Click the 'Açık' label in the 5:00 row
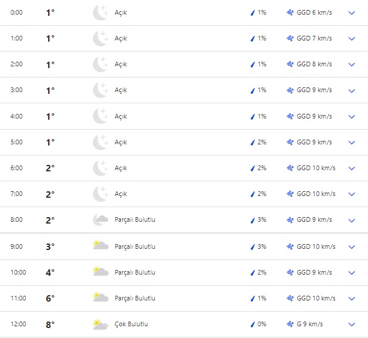Screen dimensions: 368x338 121,143
